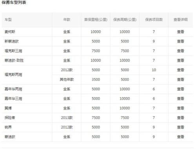Viewport: 196px width, 149px height.
Task: Click 查看 in the 蒙迪欧-致胜 row
Action: point(180,60)
